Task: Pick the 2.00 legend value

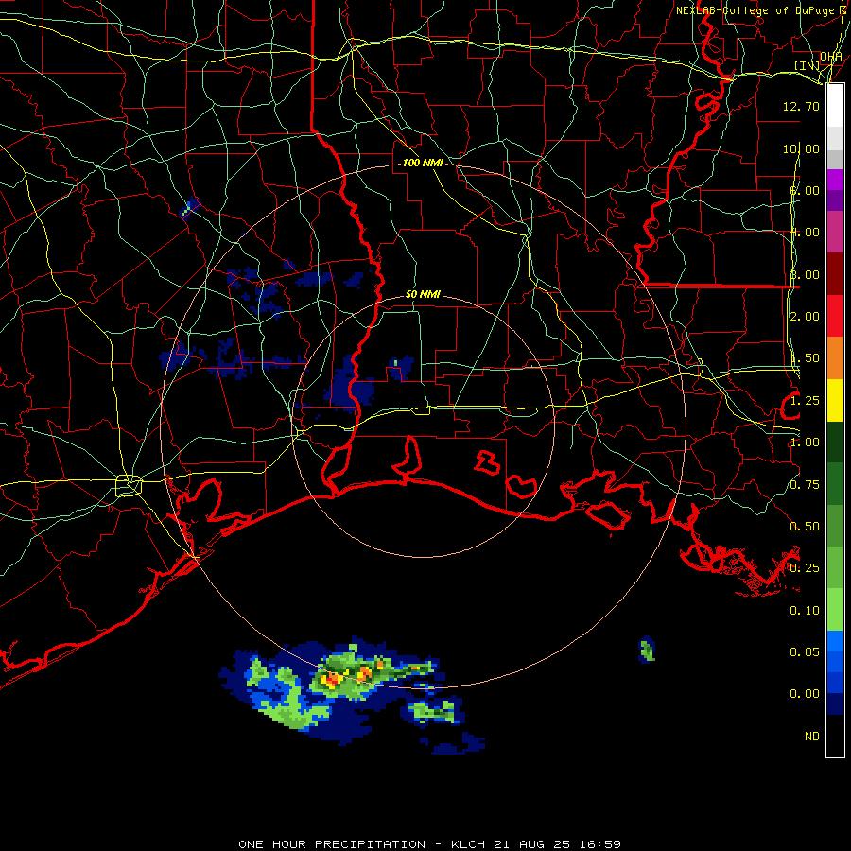Action: (805, 317)
